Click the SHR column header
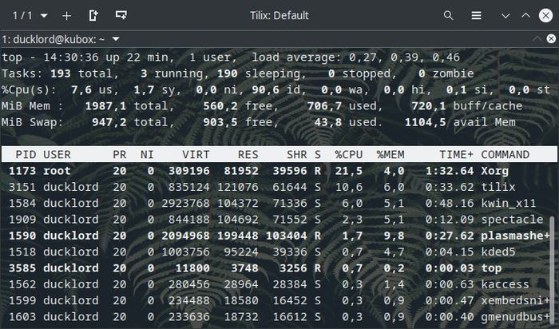 coord(296,155)
